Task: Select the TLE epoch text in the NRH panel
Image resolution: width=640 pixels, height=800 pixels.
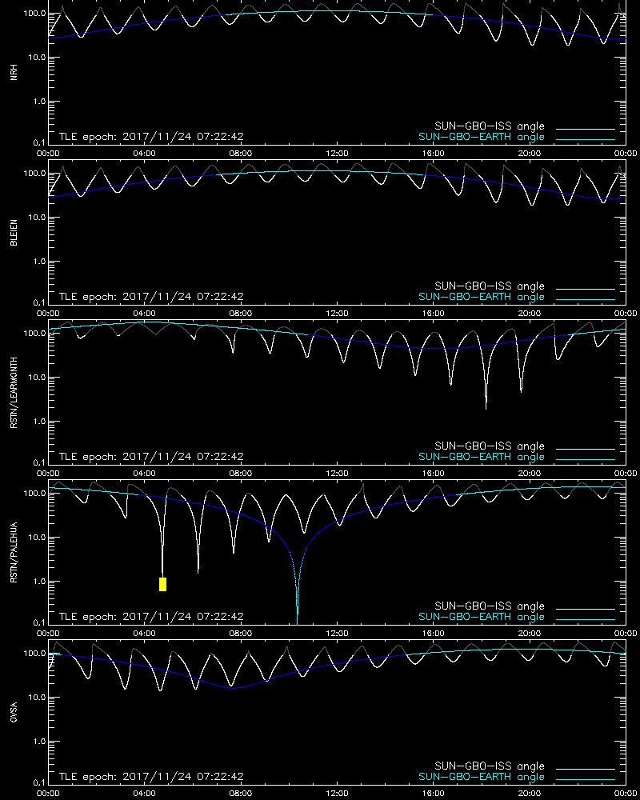Action: (151, 137)
